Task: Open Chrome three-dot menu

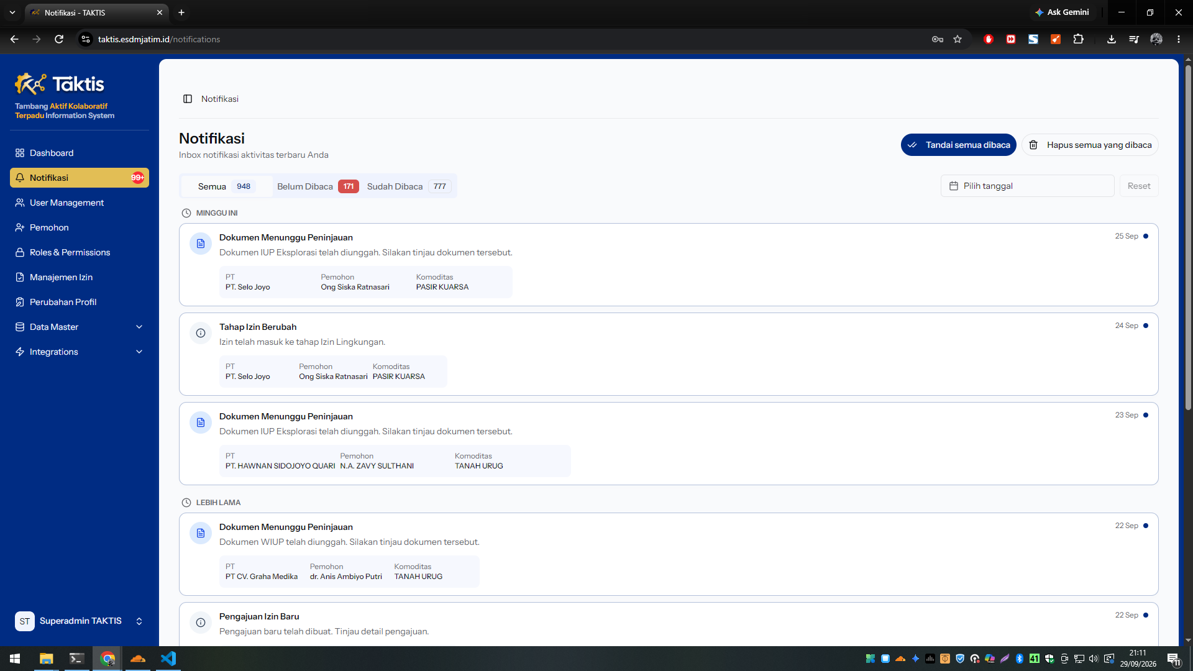Action: pyautogui.click(x=1179, y=39)
